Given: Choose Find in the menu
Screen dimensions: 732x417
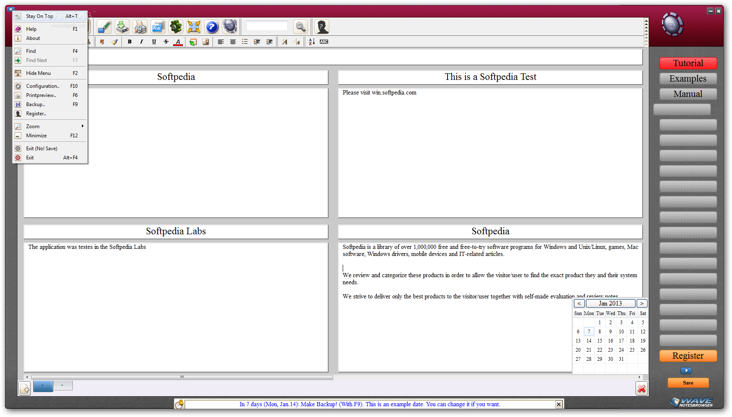Looking at the screenshot, I should [50, 51].
